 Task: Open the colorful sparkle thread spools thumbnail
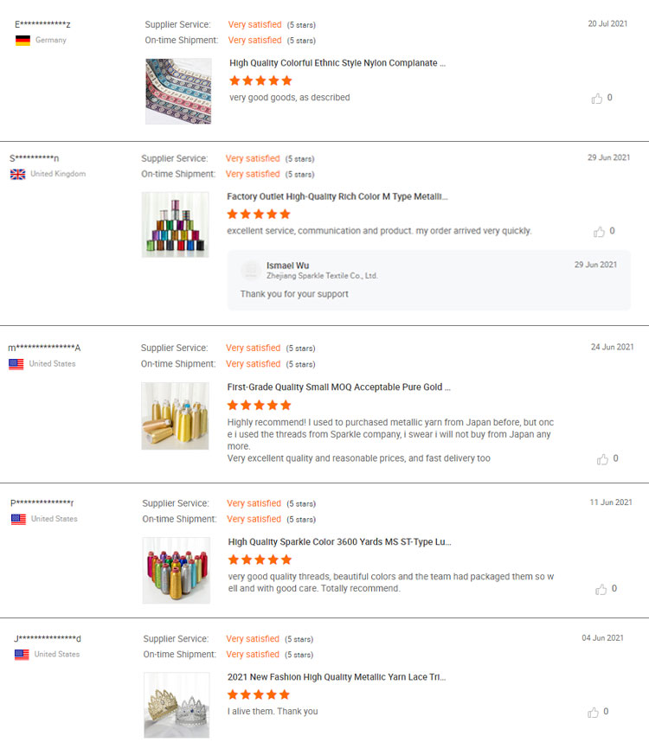point(176,570)
